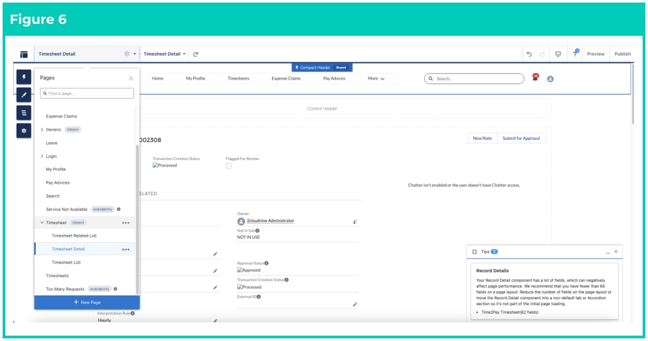
Task: Open the More navigation dropdown
Action: pyautogui.click(x=376, y=78)
